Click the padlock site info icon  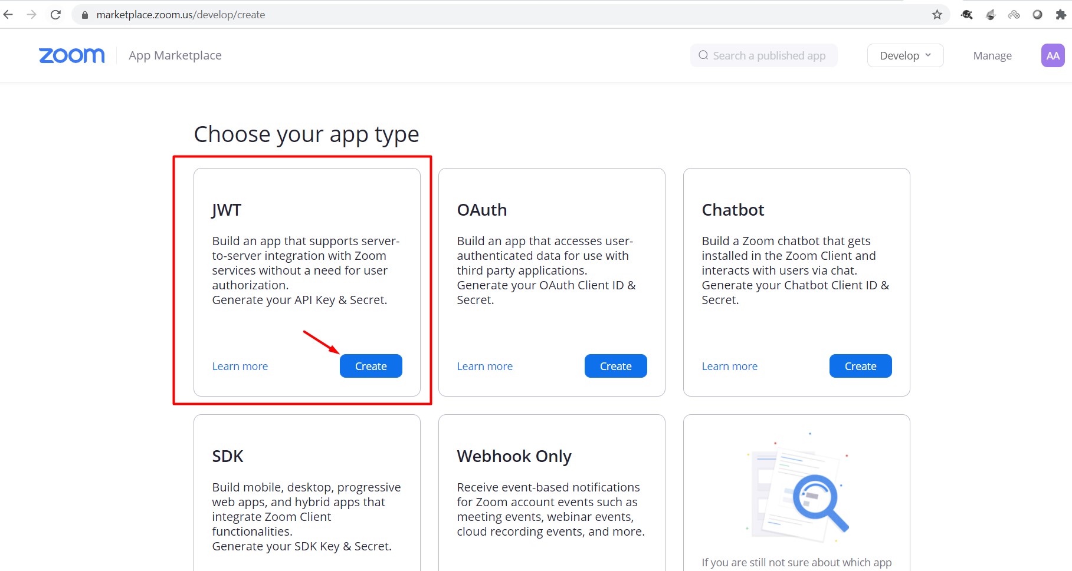85,15
